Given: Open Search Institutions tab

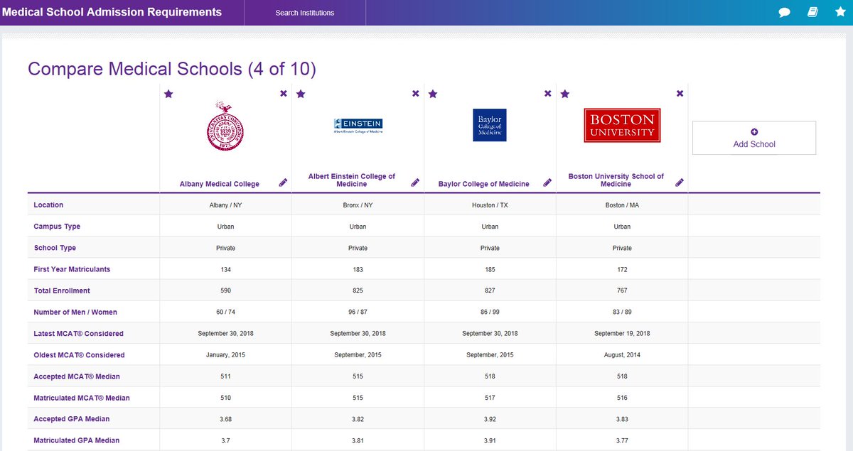Looking at the screenshot, I should [x=305, y=13].
